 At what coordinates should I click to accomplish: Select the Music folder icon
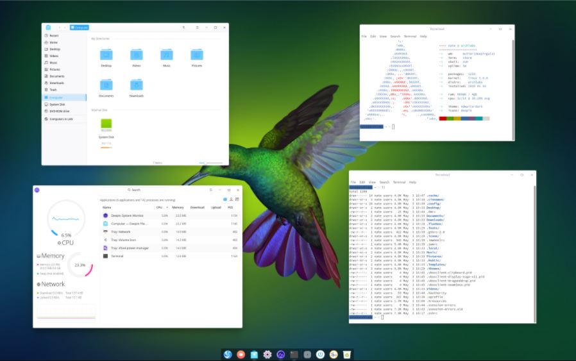click(166, 55)
